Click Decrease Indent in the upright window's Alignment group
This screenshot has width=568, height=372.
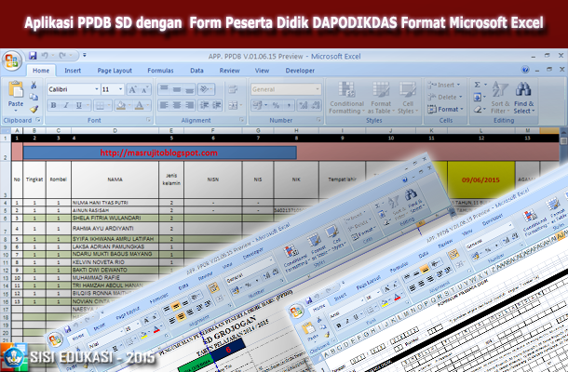[204, 105]
